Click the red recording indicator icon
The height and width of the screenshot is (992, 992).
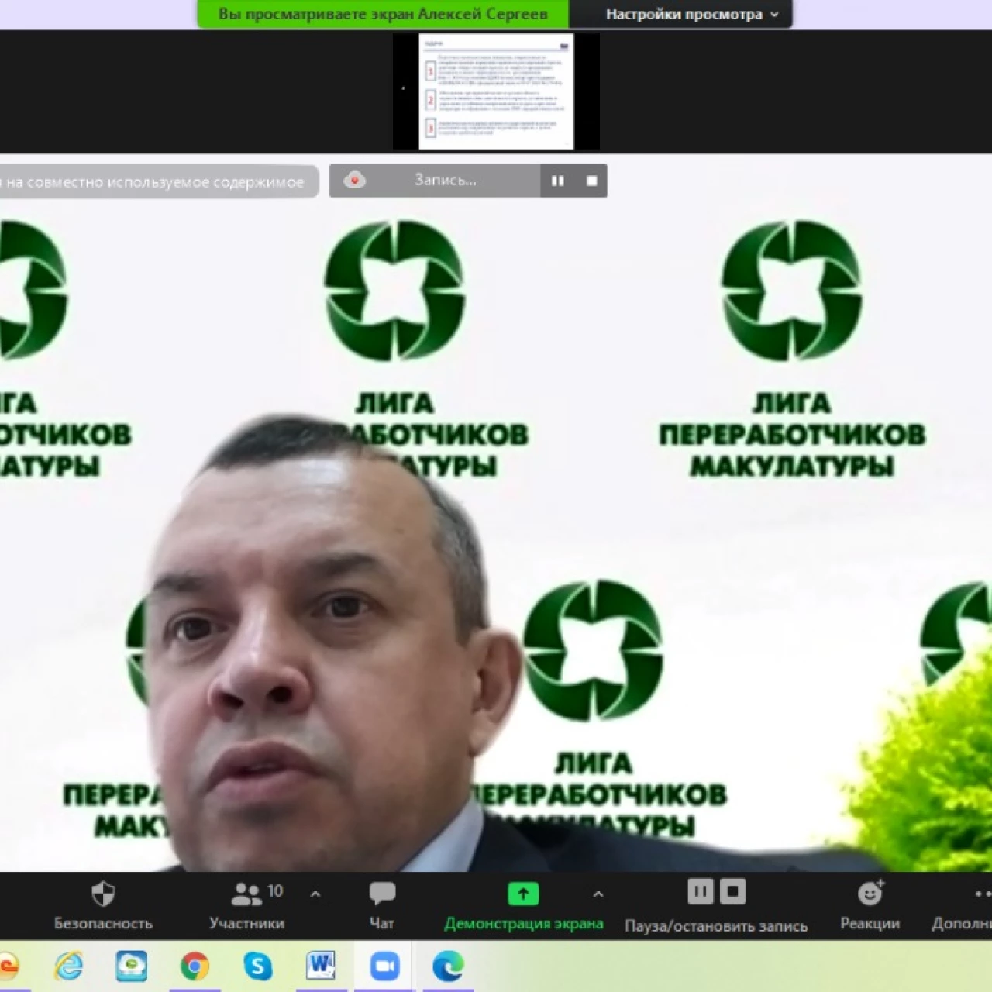(354, 180)
